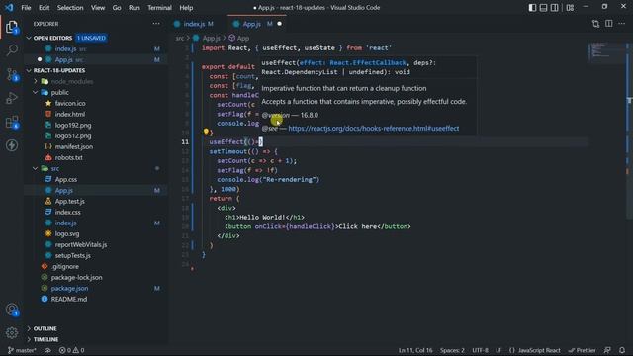The image size is (633, 356).
Task: Open the Run menu
Action: click(135, 7)
